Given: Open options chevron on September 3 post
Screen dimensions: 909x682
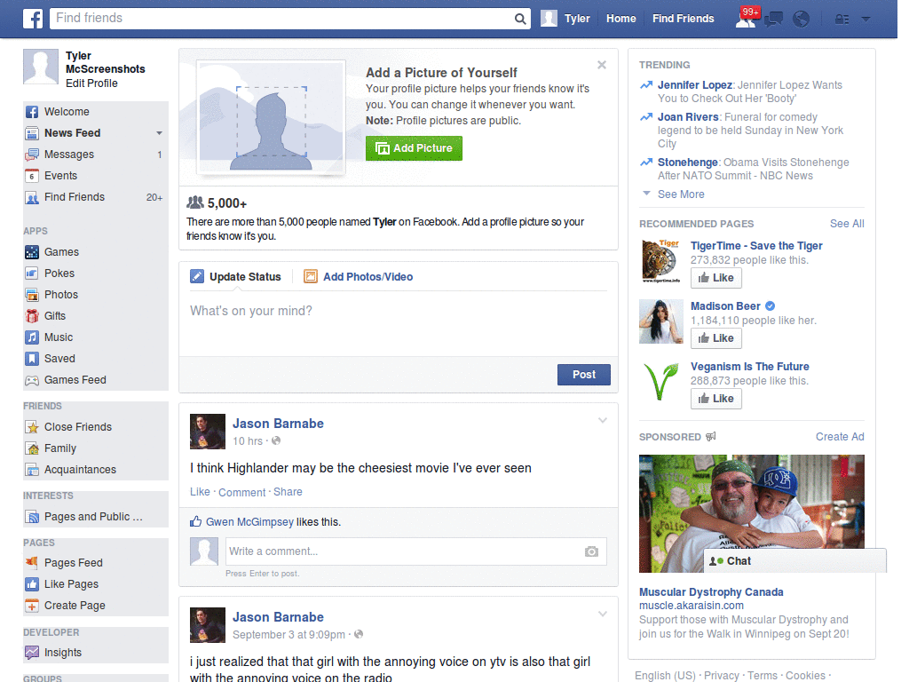Looking at the screenshot, I should click(603, 615).
